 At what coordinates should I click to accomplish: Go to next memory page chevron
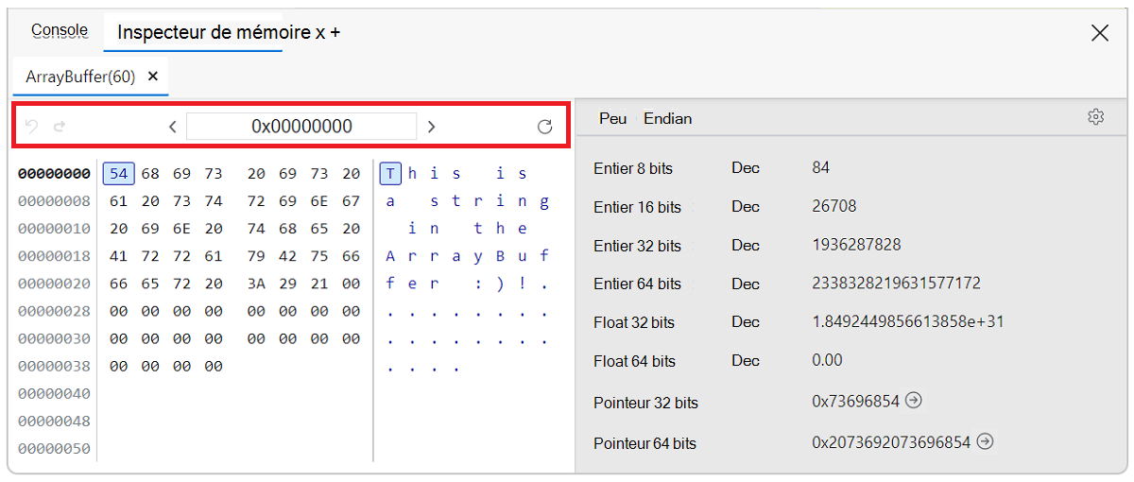(x=431, y=127)
